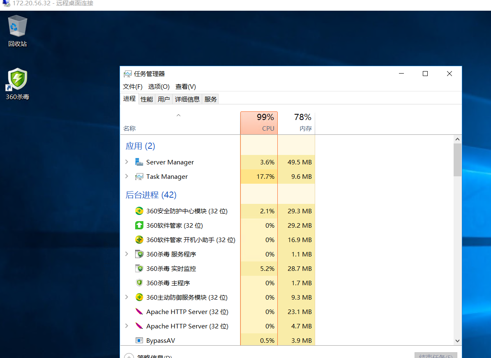Viewport: 491px width, 358px height.
Task: Open the 查看(V) menu
Action: pyautogui.click(x=185, y=86)
